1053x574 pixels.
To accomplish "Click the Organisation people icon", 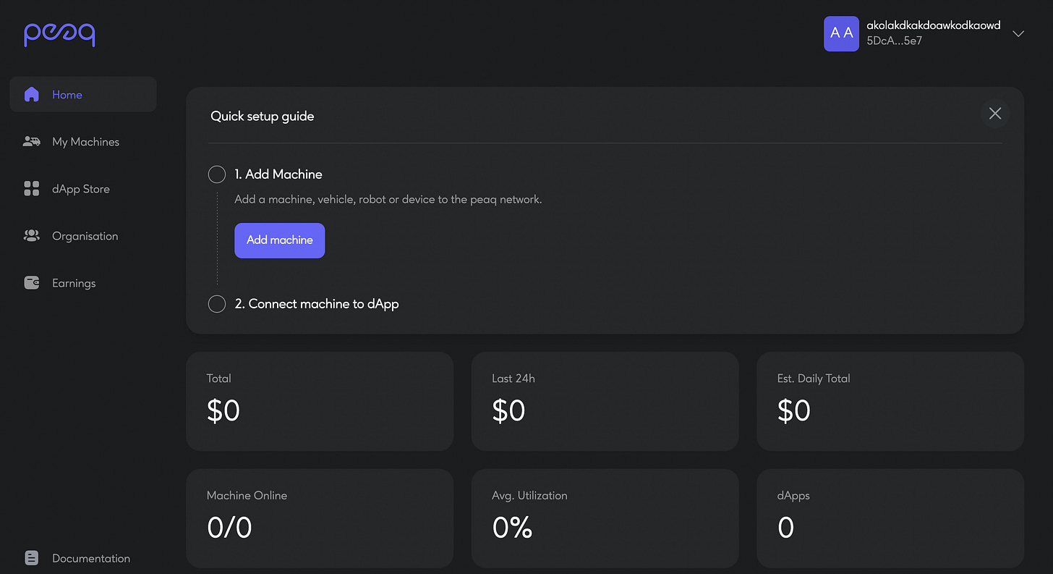I will click(x=31, y=236).
